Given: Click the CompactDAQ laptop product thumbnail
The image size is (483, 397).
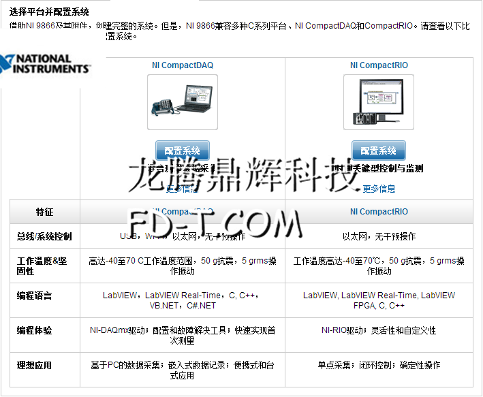Looking at the screenshot, I should coord(183,102).
